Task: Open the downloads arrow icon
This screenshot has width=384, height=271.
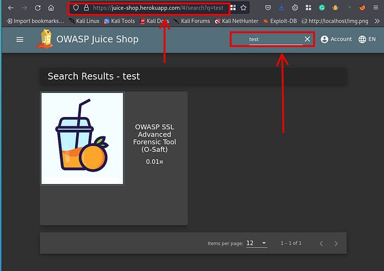Action: pos(281,8)
